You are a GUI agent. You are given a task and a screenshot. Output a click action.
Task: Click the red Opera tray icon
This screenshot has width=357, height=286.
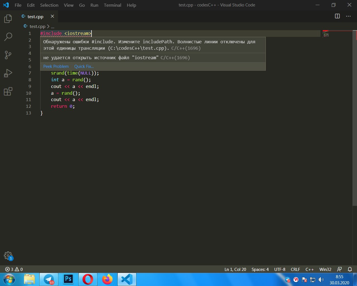coord(296,280)
